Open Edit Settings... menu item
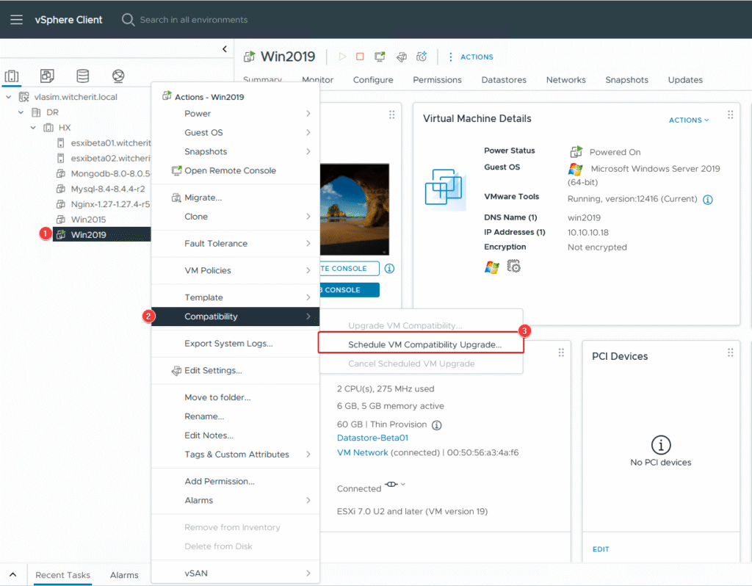This screenshot has width=752, height=586. 236,370
